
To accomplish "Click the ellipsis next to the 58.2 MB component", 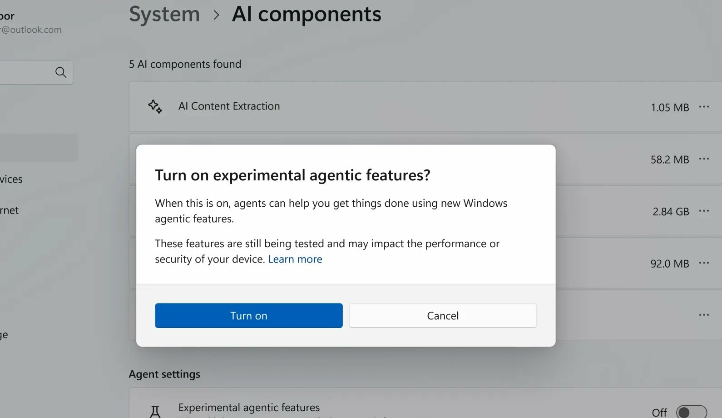I will tap(704, 159).
